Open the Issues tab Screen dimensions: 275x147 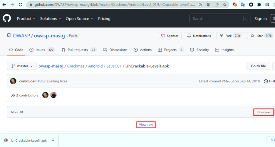(42, 50)
